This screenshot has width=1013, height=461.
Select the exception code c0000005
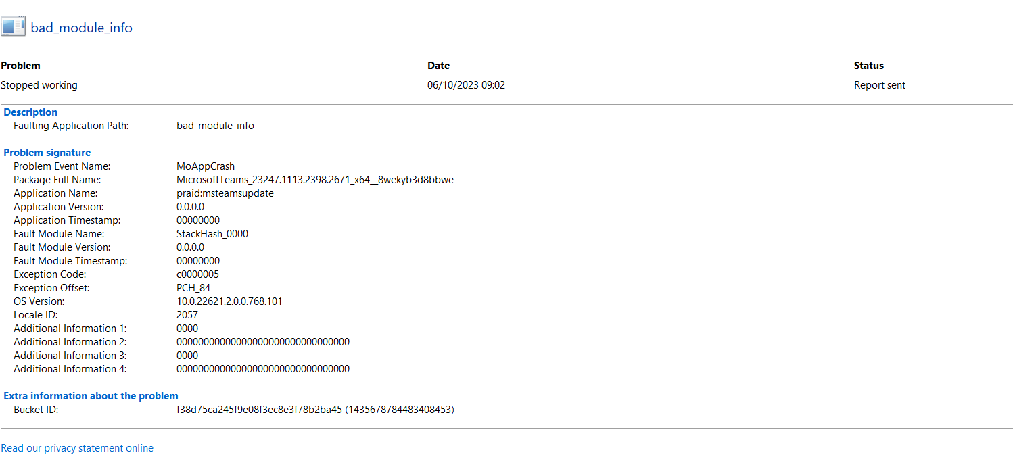tap(197, 274)
